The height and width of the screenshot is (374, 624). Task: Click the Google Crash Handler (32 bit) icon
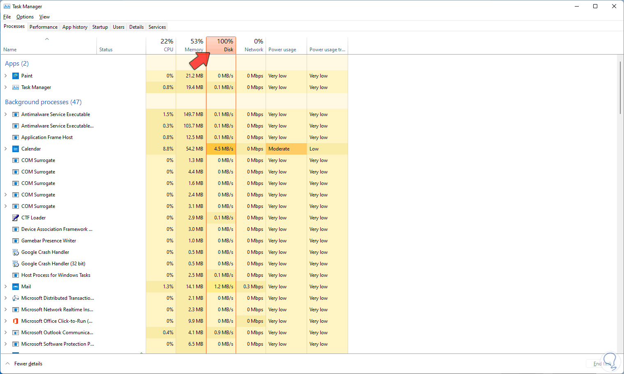16,264
